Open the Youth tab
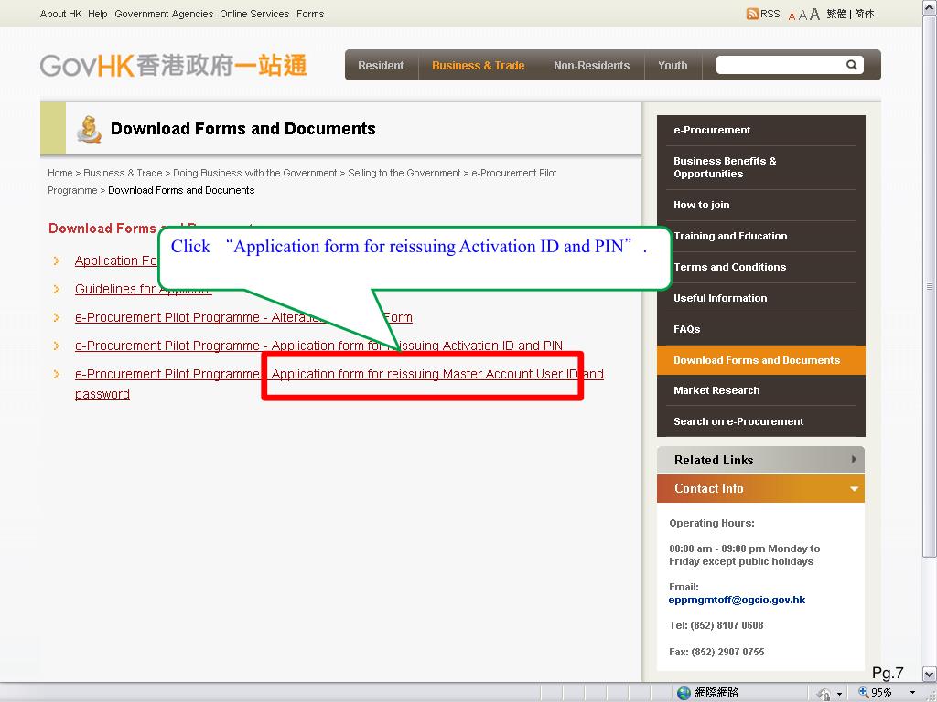The width and height of the screenshot is (937, 702). coord(673,66)
